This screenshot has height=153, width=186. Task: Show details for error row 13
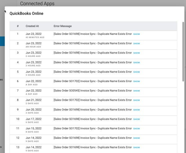click(136, 147)
